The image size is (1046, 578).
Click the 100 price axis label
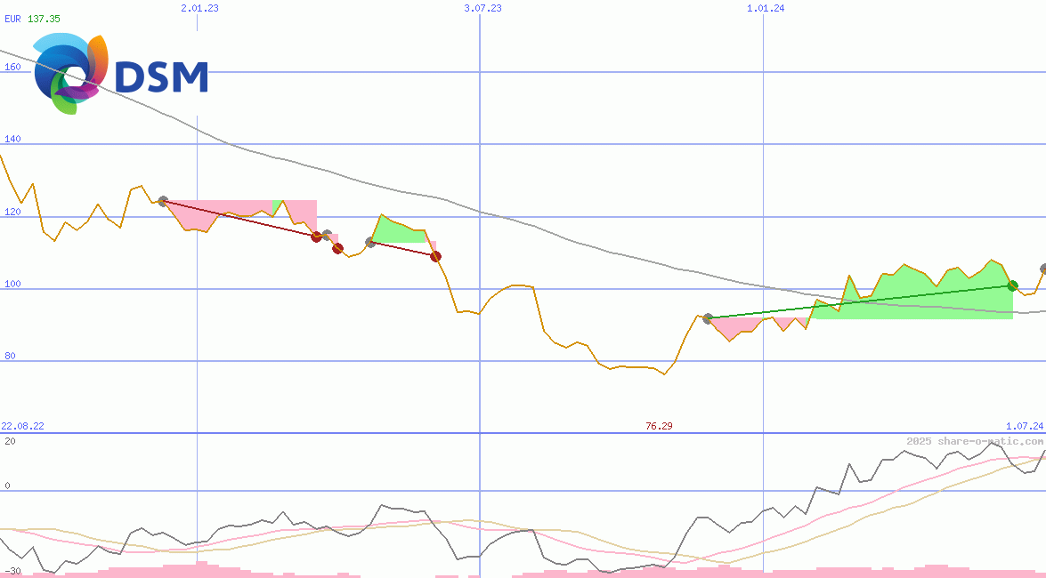pyautogui.click(x=12, y=284)
